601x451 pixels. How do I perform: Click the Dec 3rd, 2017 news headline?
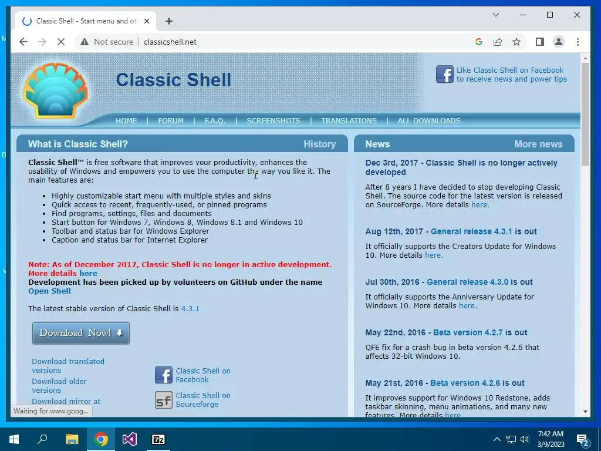[x=461, y=167]
